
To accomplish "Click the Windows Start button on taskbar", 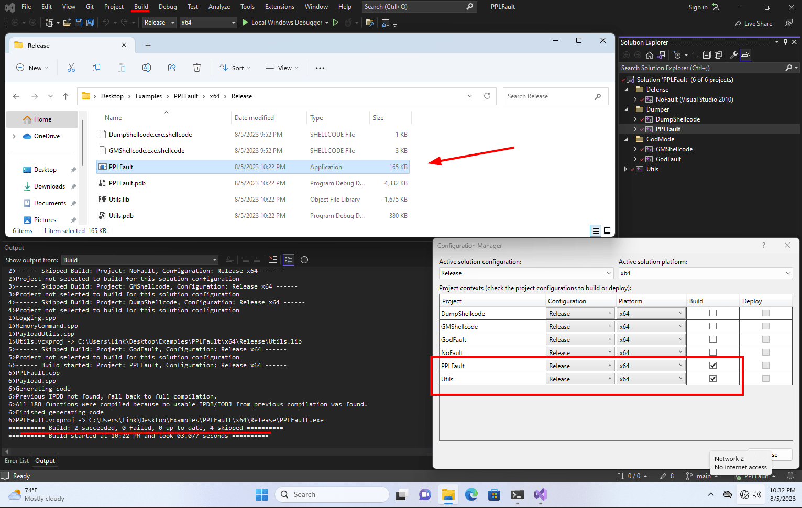I will click(x=261, y=494).
